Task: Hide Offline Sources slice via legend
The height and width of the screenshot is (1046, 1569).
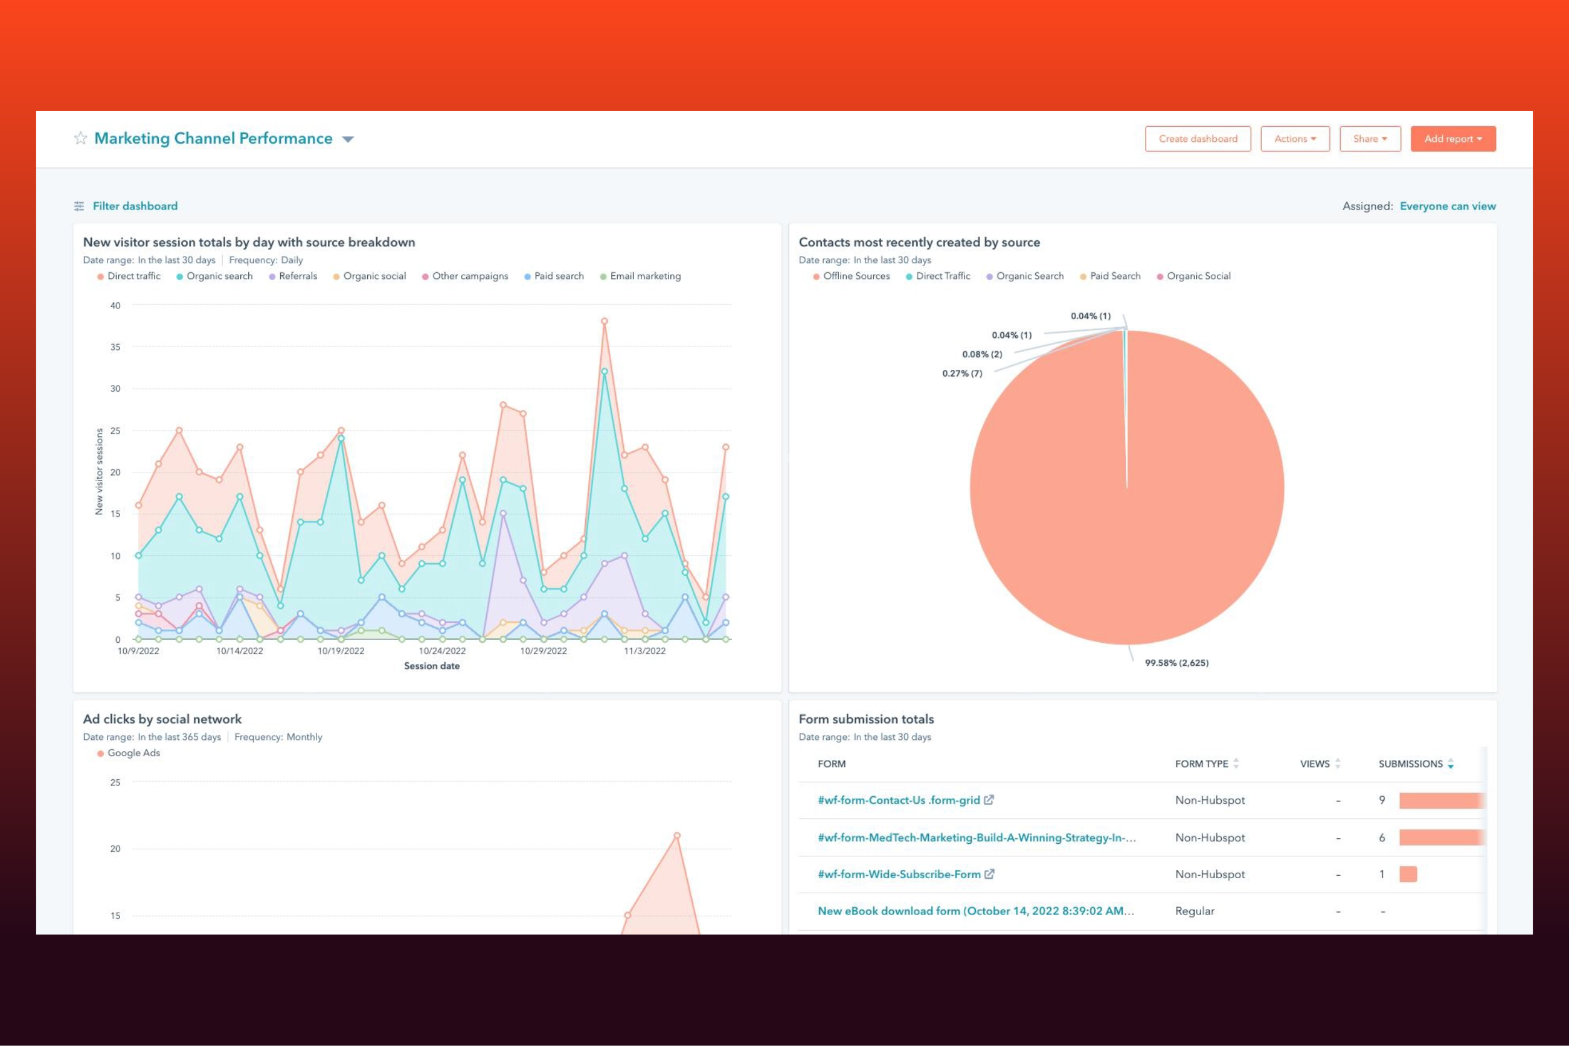Action: pos(852,276)
